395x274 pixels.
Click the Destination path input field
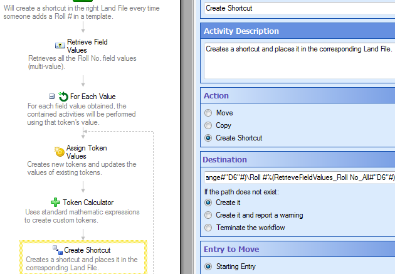(x=300, y=177)
